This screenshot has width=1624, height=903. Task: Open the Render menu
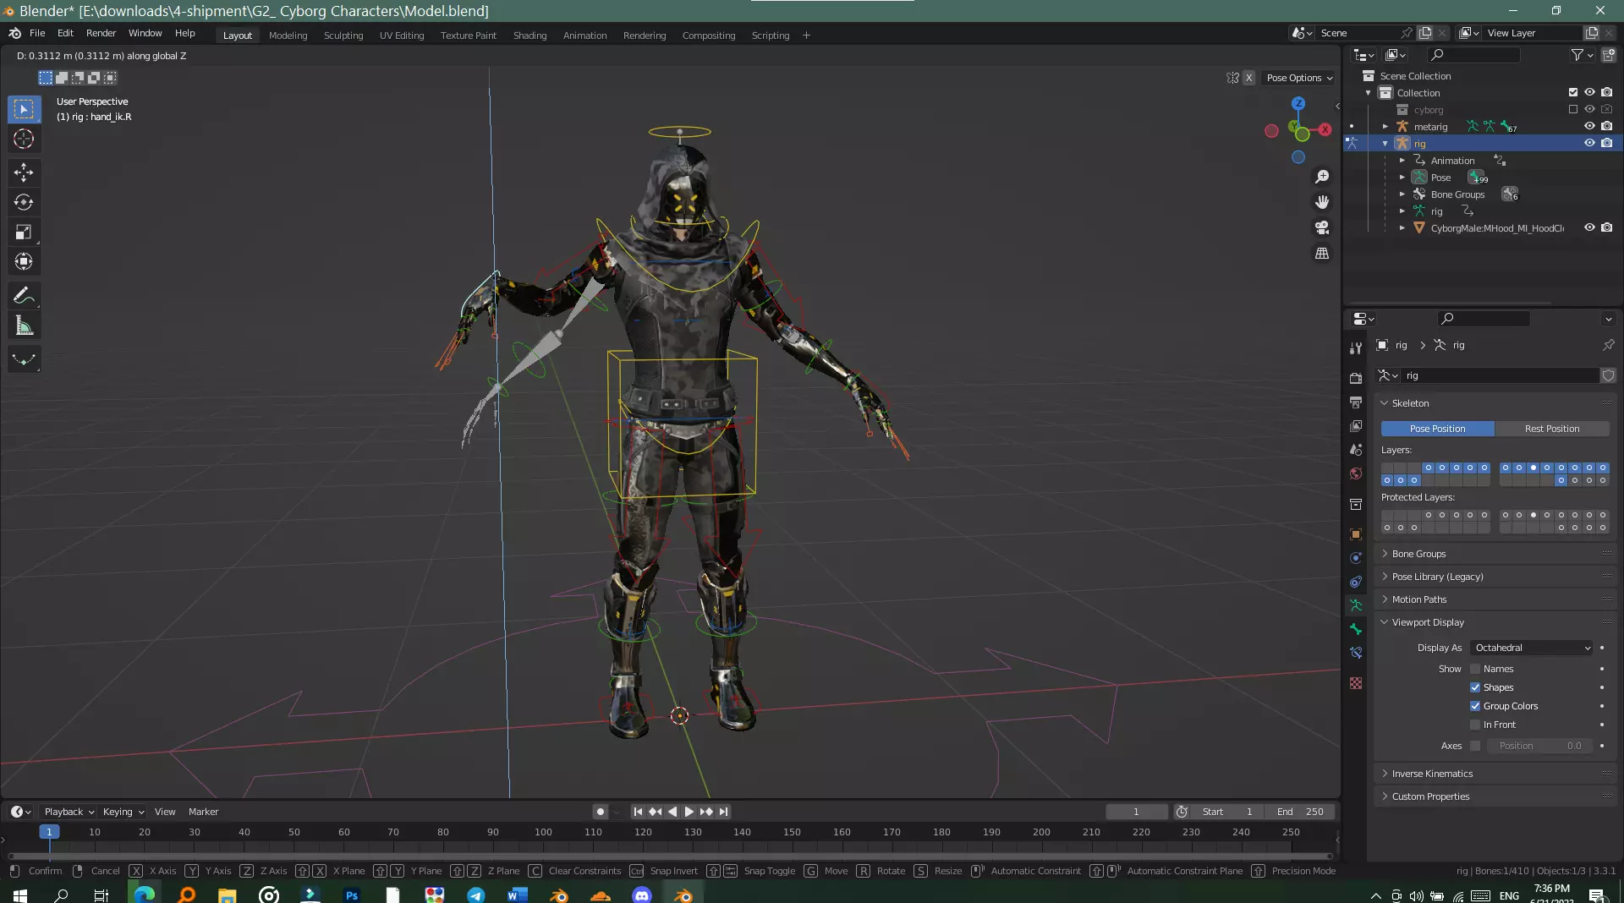(x=101, y=33)
